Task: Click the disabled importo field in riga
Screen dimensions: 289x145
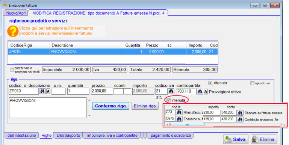Action: 143,91
